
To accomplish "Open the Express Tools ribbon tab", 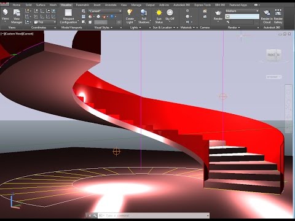I will (x=203, y=5).
